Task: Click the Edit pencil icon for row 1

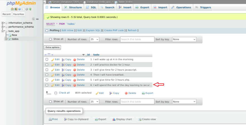Action: (x=53, y=59)
